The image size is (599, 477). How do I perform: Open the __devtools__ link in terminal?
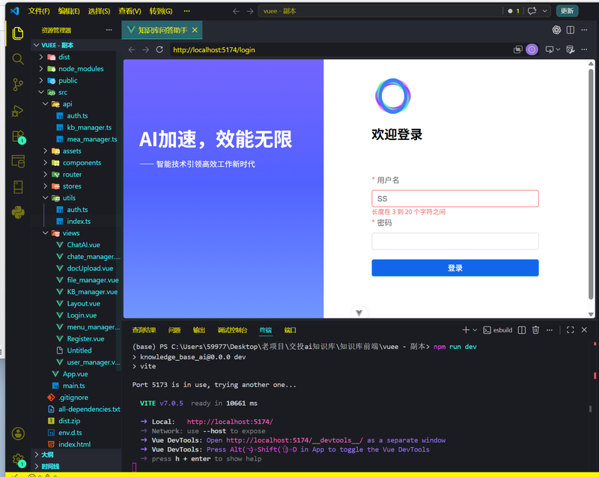click(294, 440)
